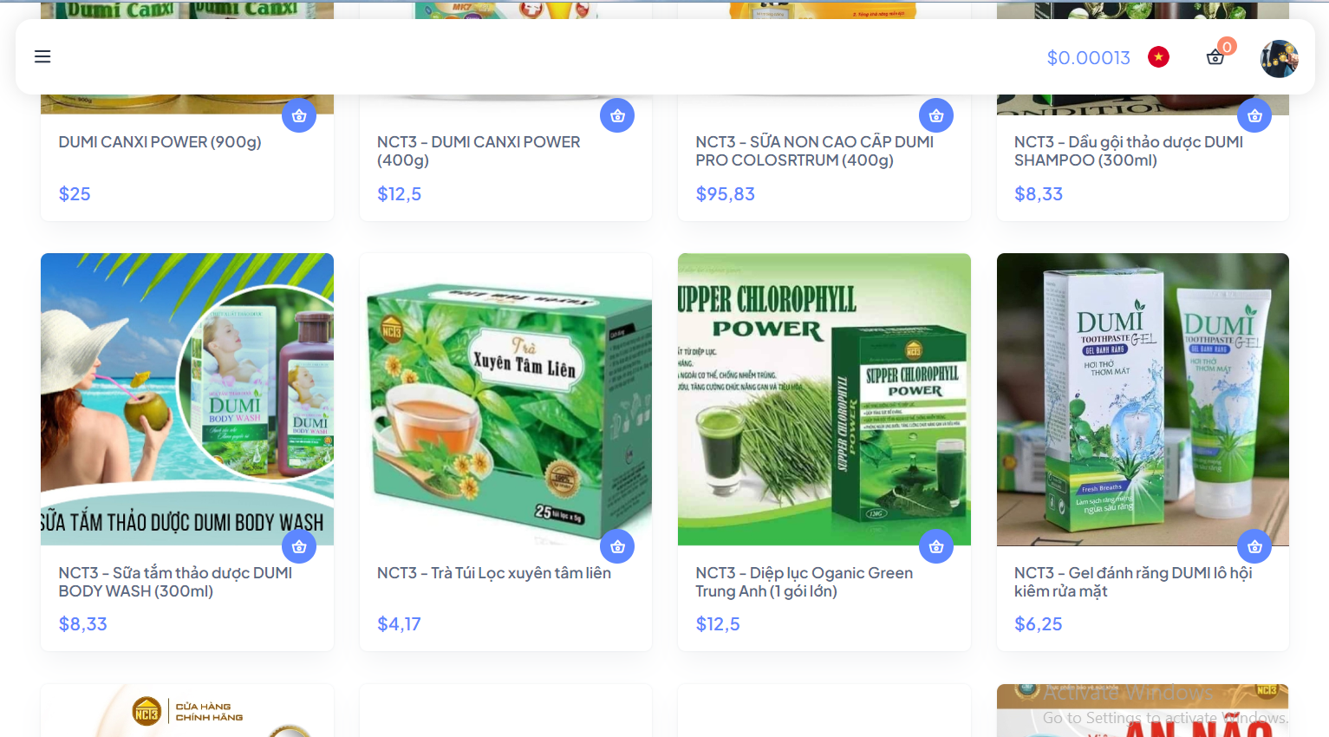Image resolution: width=1329 pixels, height=737 pixels.
Task: View the Supper Chlorophyll Power image
Action: coord(824,399)
